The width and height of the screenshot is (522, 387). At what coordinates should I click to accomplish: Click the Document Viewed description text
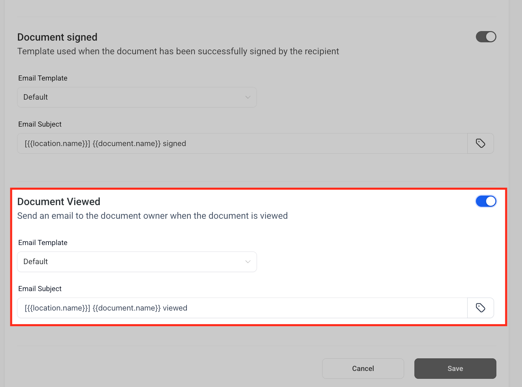153,216
